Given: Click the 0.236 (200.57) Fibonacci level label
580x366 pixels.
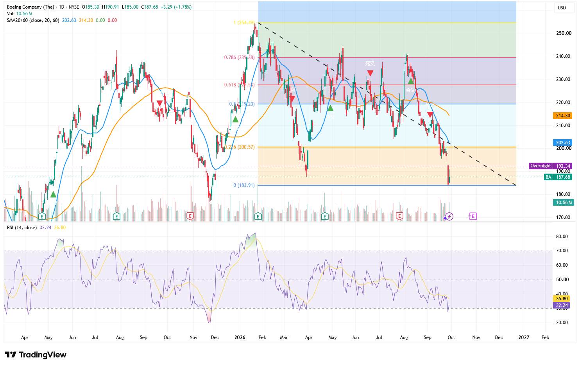Looking at the screenshot, I should [239, 147].
